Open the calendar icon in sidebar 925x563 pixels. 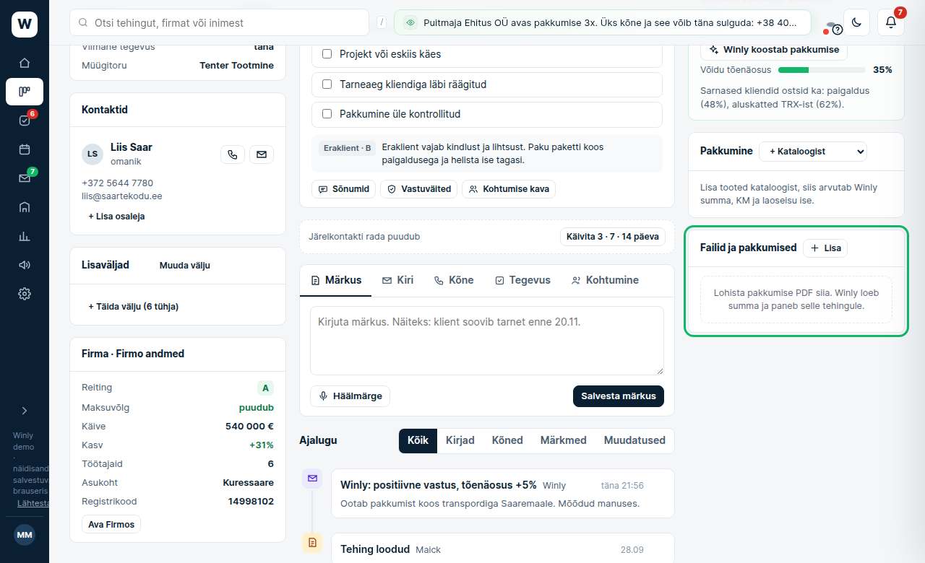point(25,149)
